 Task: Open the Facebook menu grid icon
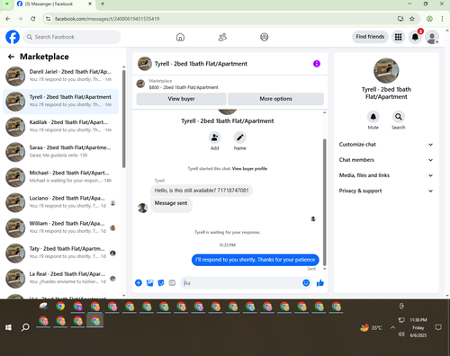(x=398, y=37)
